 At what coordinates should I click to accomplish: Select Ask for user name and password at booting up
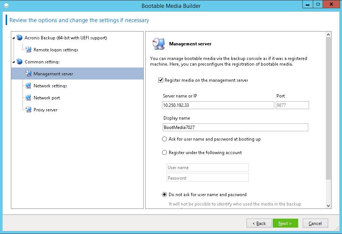[x=164, y=139]
